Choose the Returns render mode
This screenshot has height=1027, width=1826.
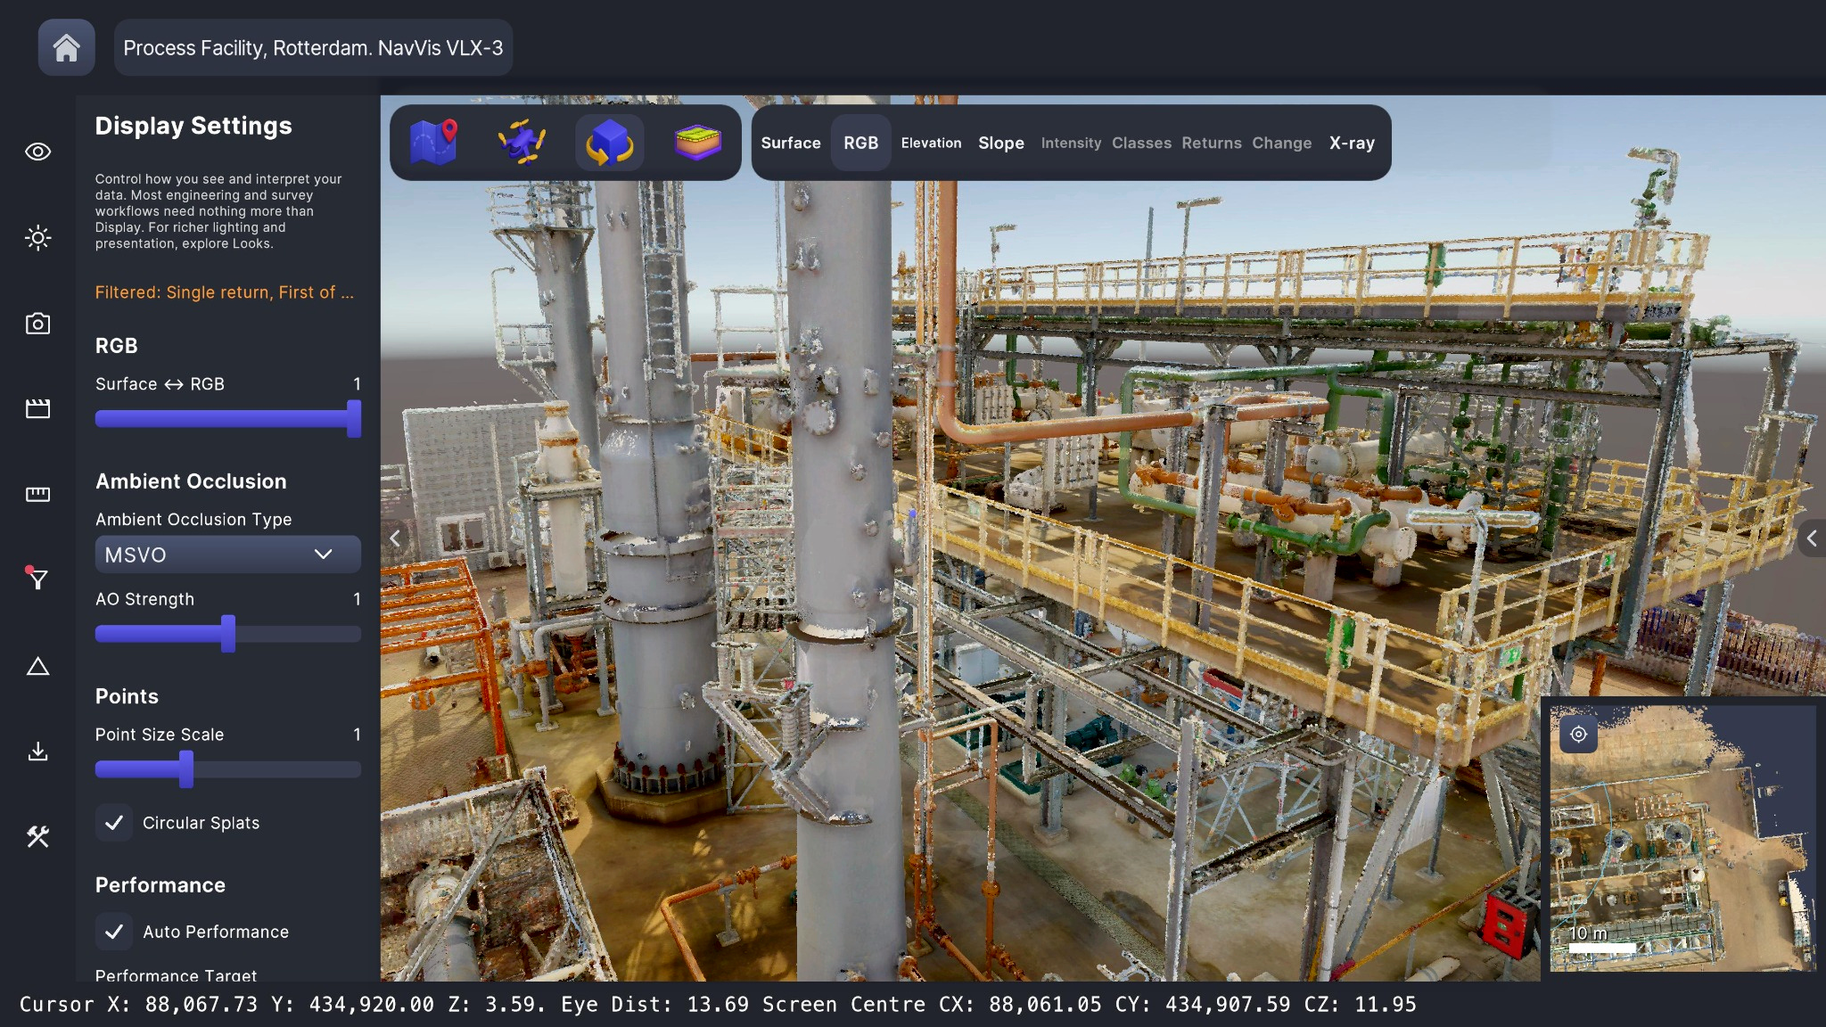tap(1212, 143)
